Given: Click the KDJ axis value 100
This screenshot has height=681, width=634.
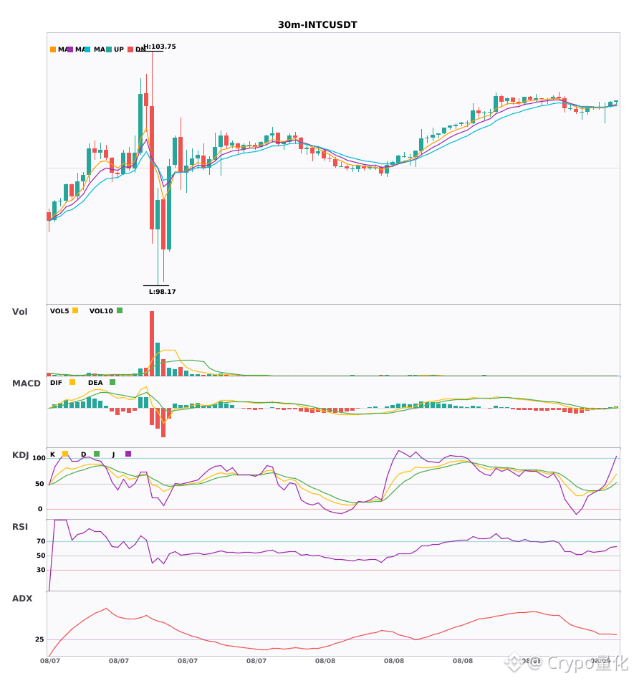Looking at the screenshot, I should 39,458.
